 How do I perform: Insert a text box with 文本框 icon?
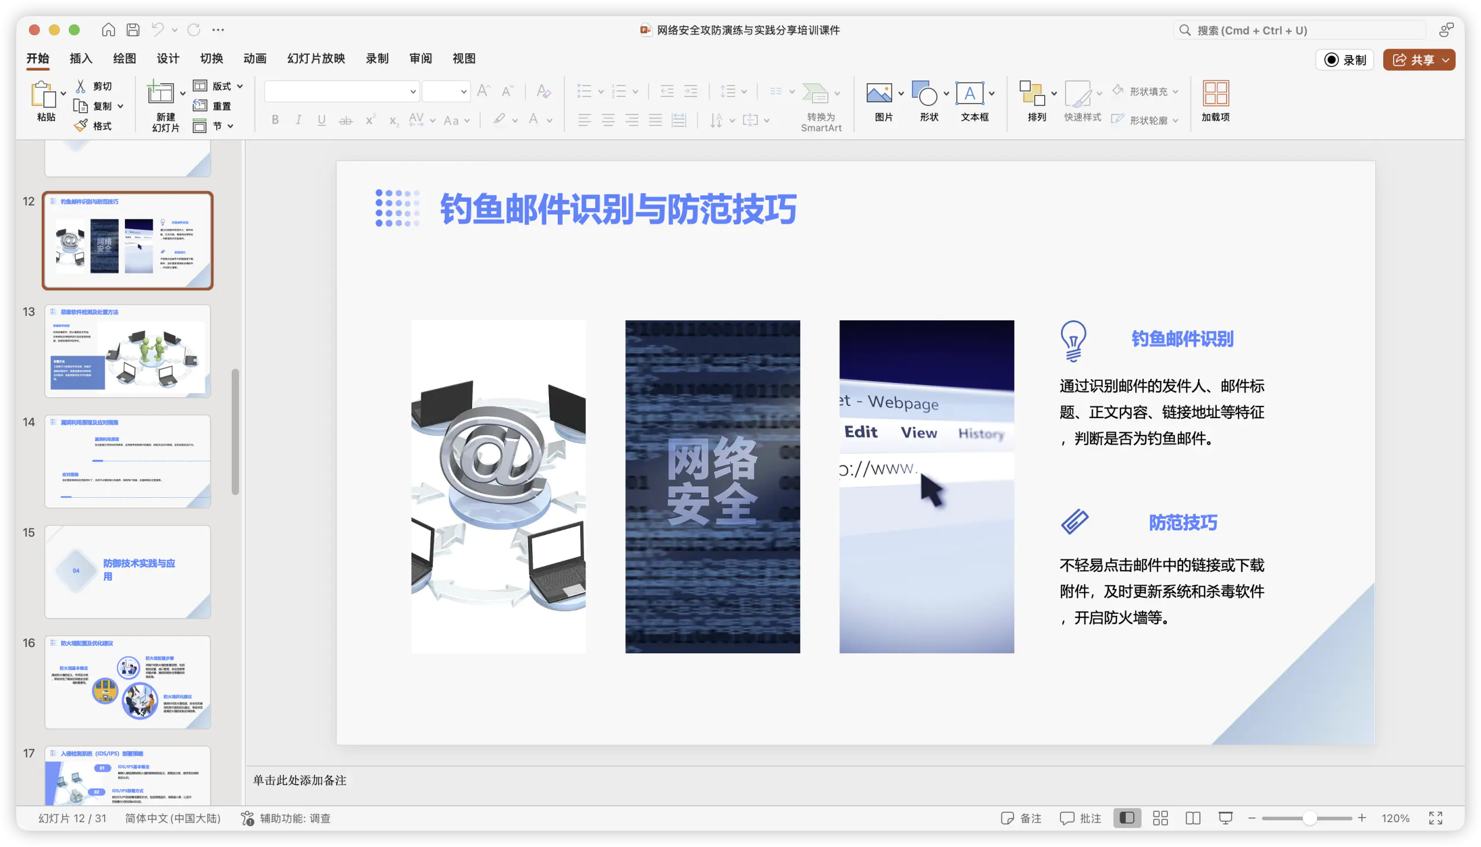[x=970, y=93]
